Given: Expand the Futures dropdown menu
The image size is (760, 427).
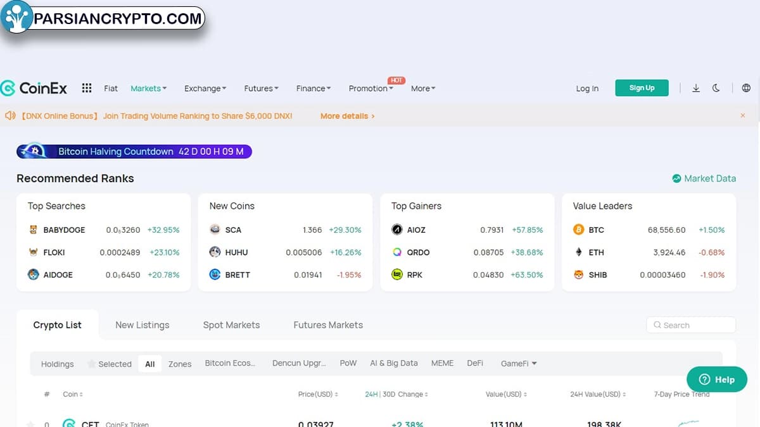Looking at the screenshot, I should (261, 89).
